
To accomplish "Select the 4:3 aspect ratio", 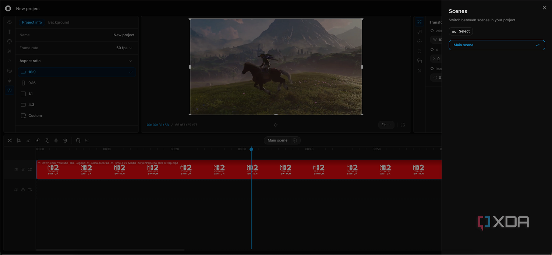I will (x=77, y=105).
